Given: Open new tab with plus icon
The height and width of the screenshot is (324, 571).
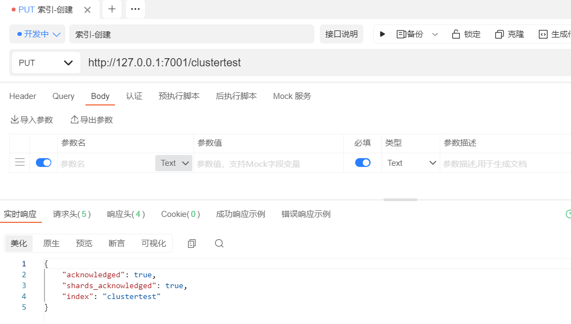Looking at the screenshot, I should 112,9.
